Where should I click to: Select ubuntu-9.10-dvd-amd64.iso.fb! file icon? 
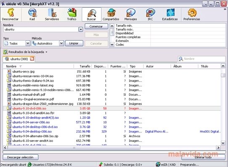[9, 113]
